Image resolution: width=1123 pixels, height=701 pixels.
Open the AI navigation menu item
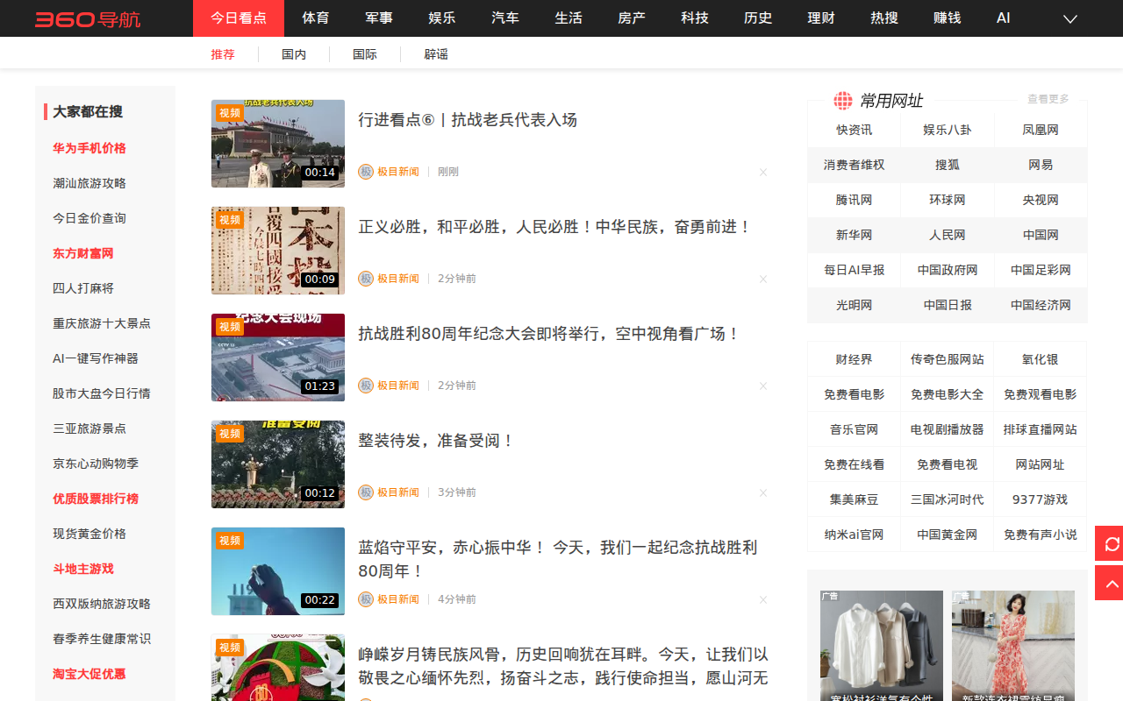click(x=1004, y=18)
